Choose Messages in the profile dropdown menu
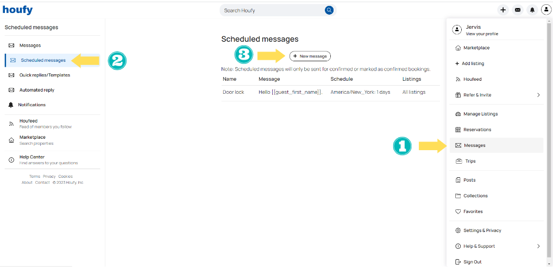 point(496,145)
